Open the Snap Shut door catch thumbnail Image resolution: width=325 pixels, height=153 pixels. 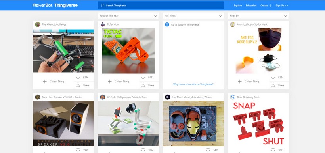(x=258, y=123)
